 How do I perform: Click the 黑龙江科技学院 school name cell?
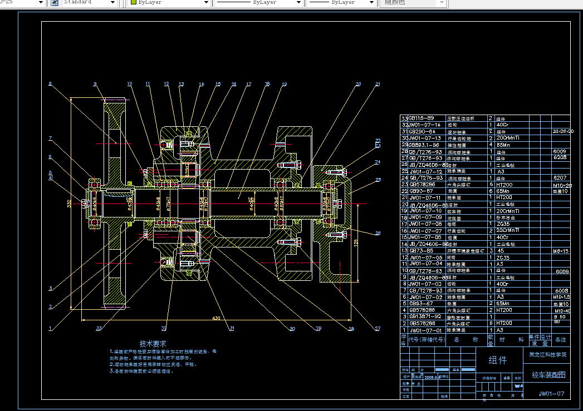(548, 355)
